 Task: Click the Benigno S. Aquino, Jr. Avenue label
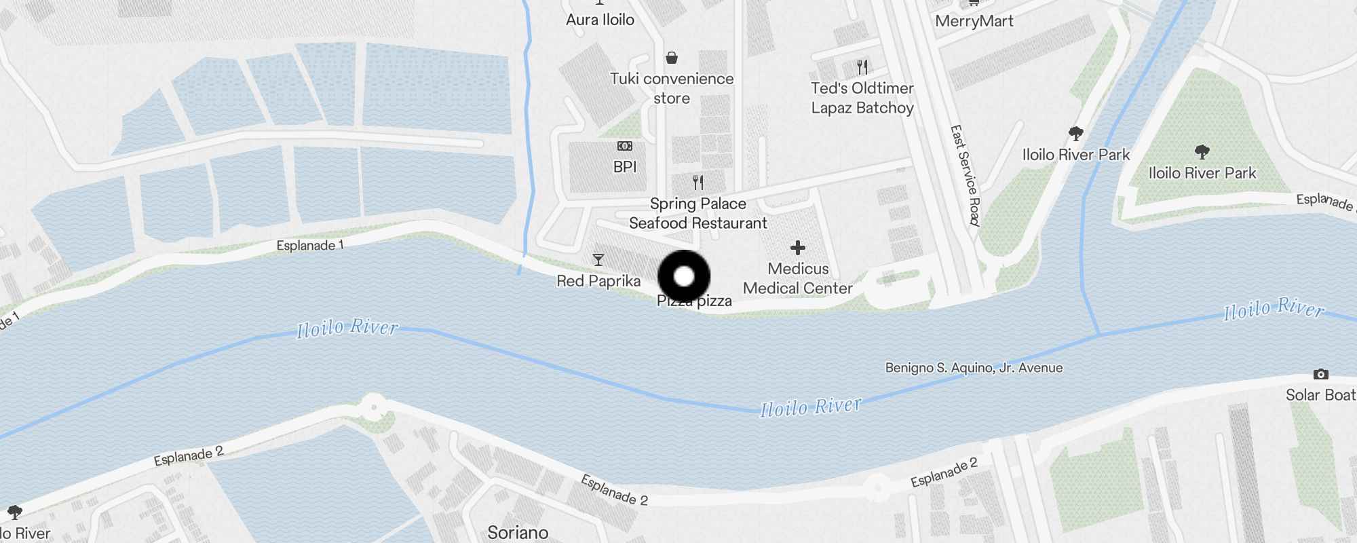pos(974,368)
